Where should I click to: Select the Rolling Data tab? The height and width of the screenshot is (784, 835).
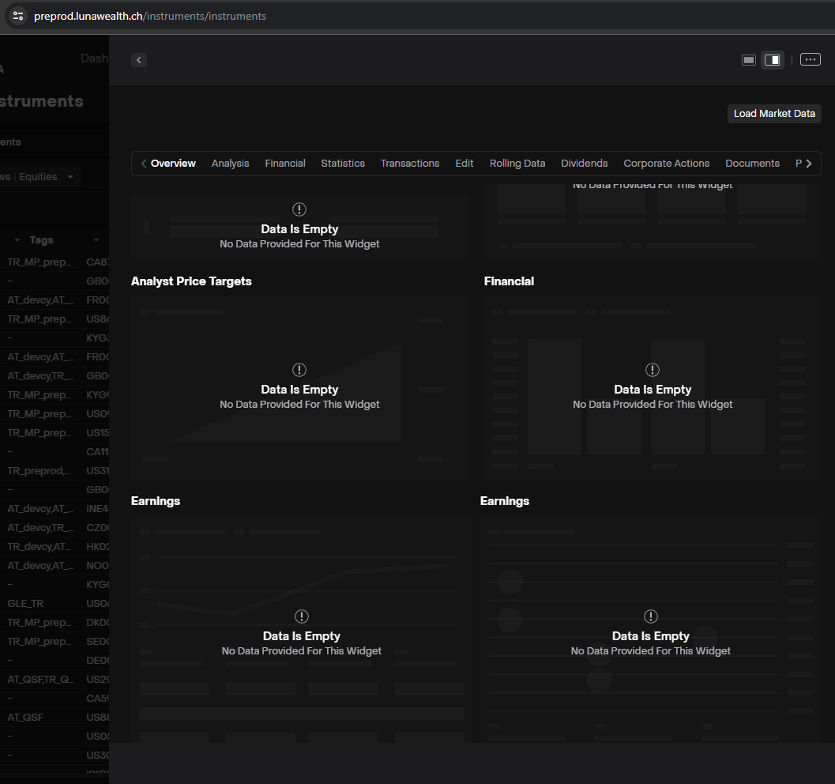[517, 164]
